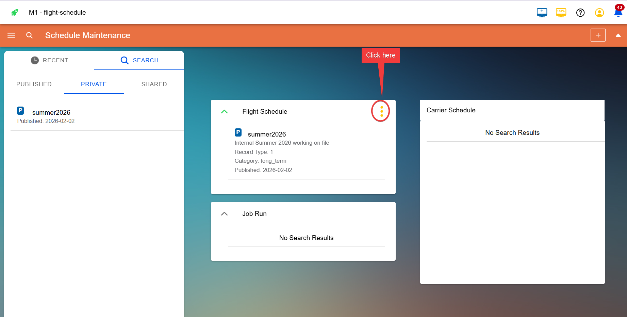This screenshot has height=317, width=627.
Task: Select summer2026 entry in Flight Schedule card
Action: 306,152
